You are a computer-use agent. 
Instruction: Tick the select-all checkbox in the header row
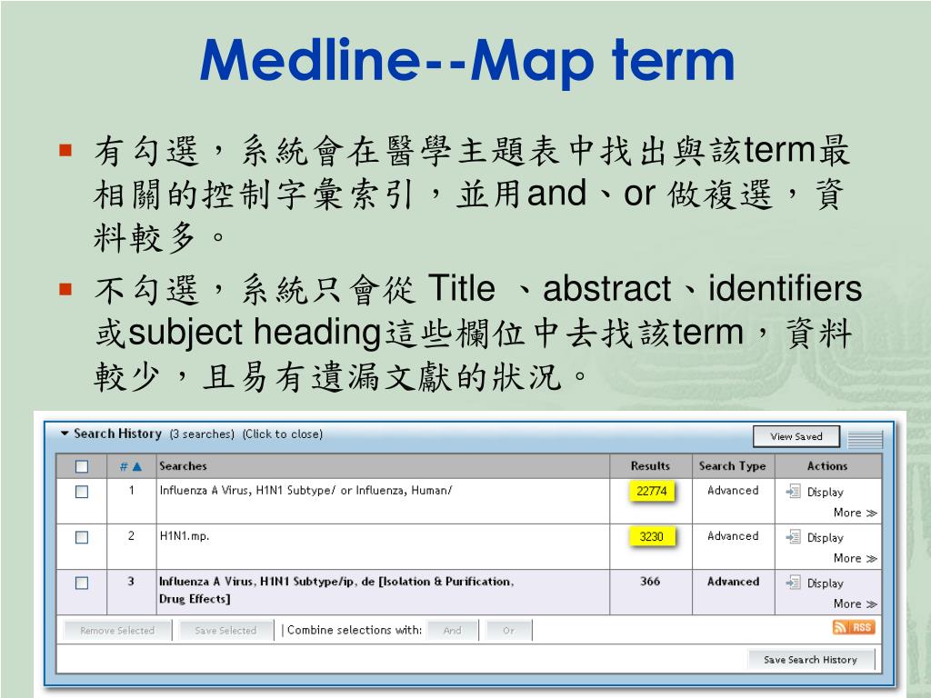click(82, 466)
